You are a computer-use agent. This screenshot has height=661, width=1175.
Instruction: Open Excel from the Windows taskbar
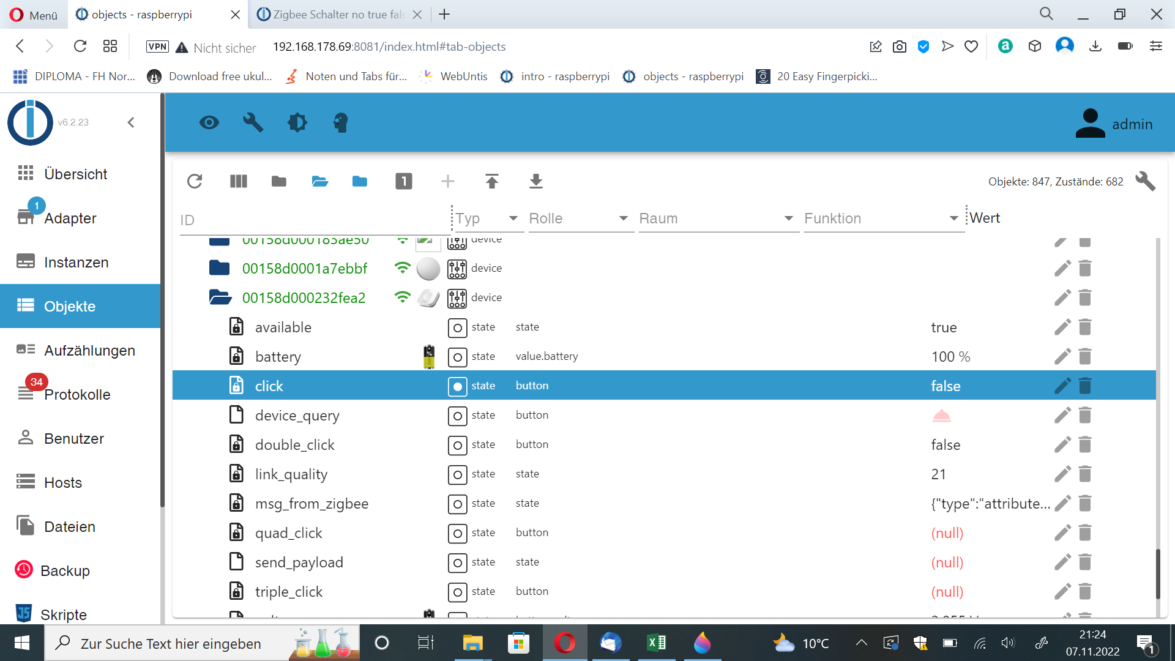pyautogui.click(x=657, y=643)
